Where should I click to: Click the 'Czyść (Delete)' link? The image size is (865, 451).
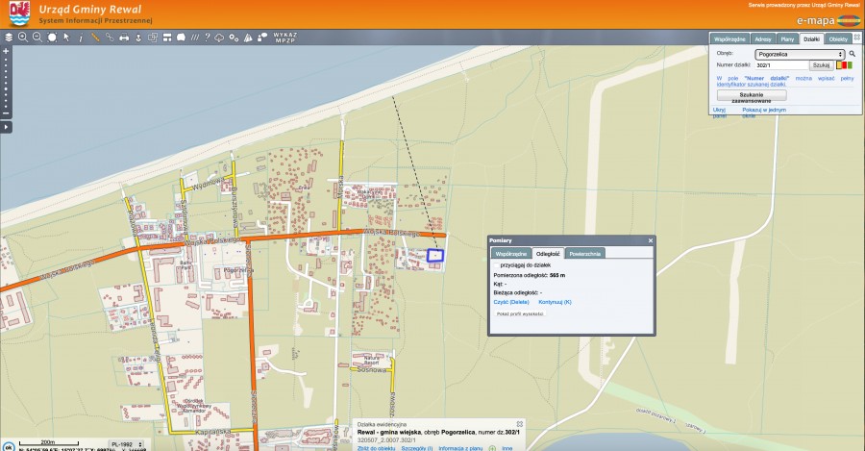(510, 302)
